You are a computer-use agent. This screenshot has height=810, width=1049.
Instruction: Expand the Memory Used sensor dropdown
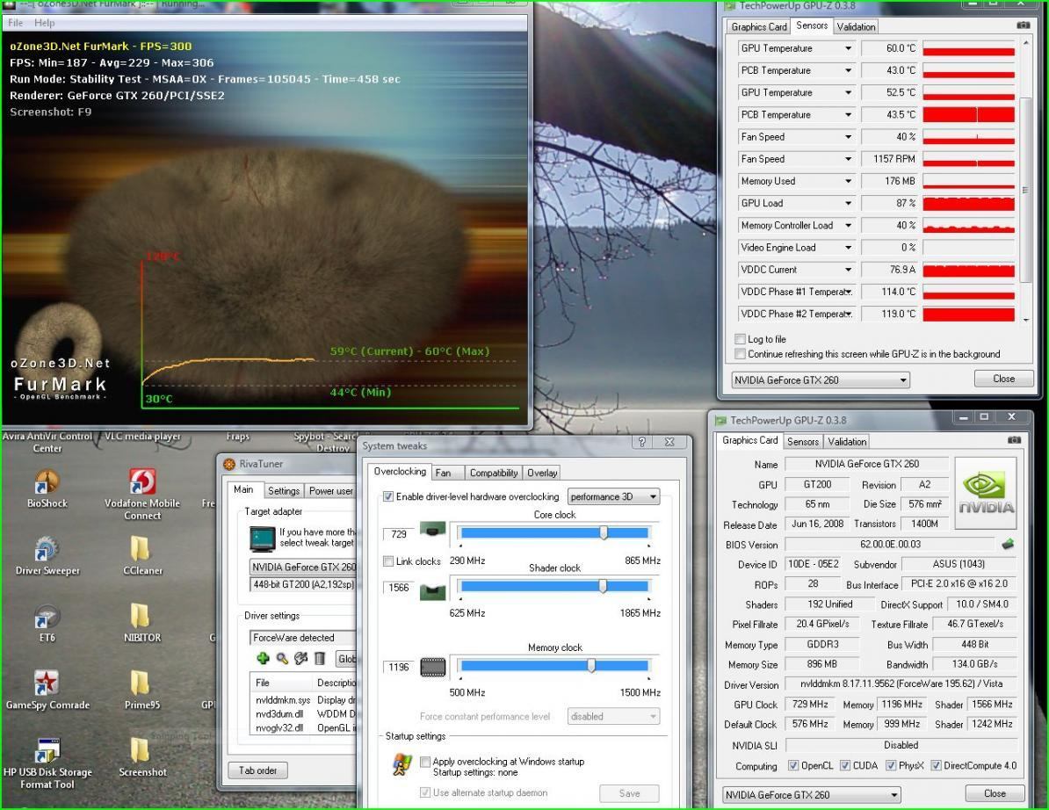[x=848, y=181]
